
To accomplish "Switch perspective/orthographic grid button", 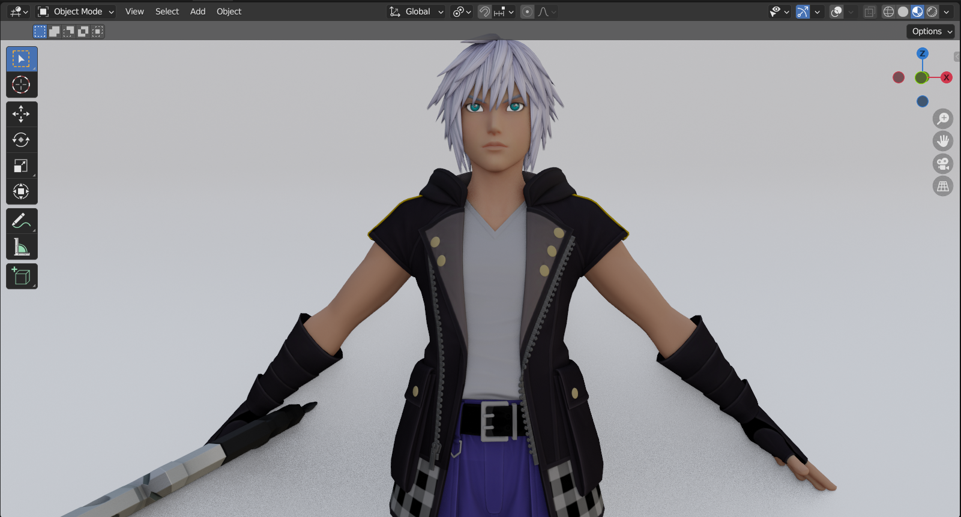I will tap(943, 187).
